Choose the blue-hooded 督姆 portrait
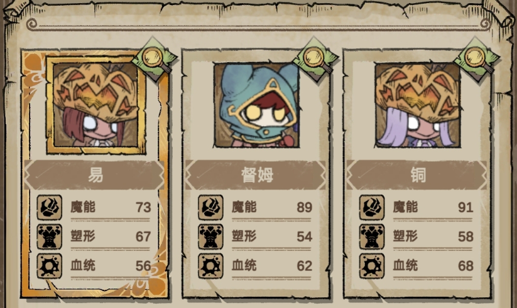Screen dimensions: 517x308 coord(256,105)
